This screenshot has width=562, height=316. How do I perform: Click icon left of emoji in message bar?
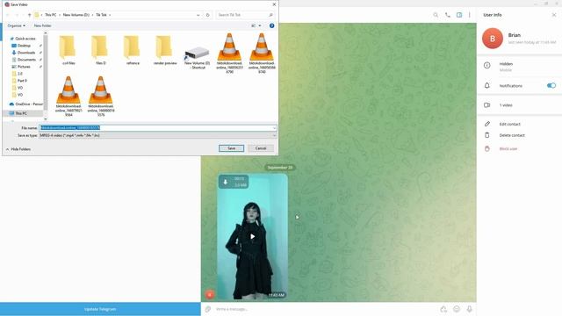(x=443, y=309)
